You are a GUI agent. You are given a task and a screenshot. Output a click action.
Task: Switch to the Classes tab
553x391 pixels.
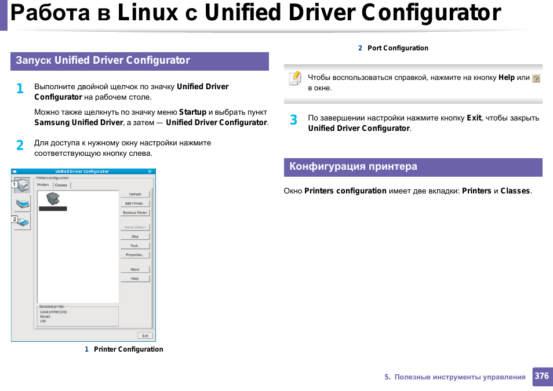click(61, 185)
